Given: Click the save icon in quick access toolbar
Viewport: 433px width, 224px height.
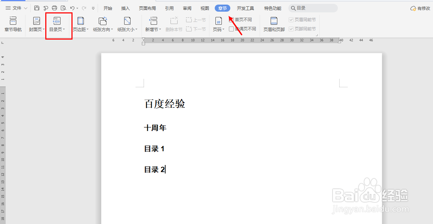Looking at the screenshot, I should click(x=37, y=8).
